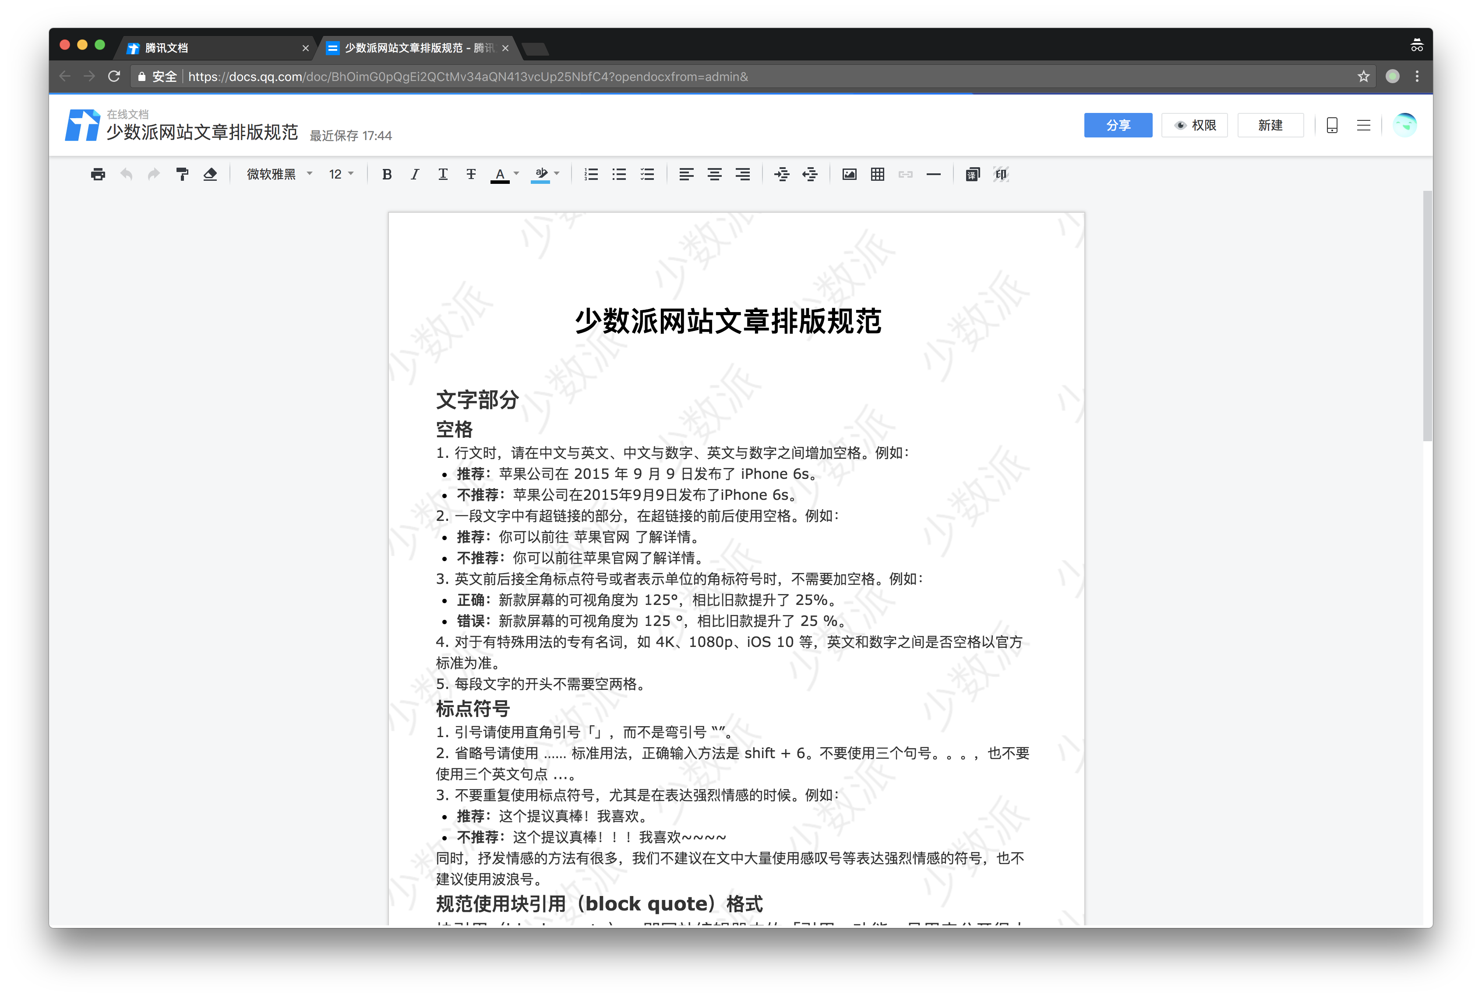Reload the page

(114, 76)
